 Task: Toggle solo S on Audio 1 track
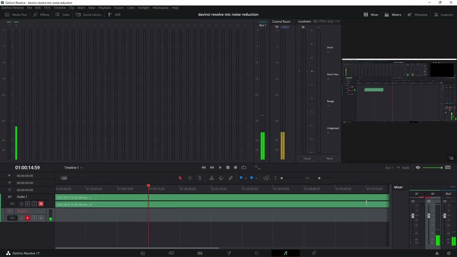coord(34,204)
